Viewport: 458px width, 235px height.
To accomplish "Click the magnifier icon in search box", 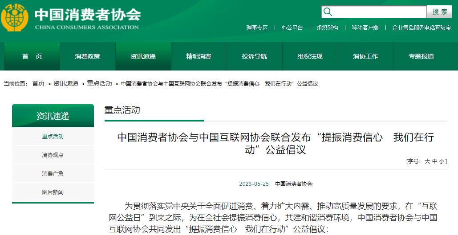I will 328,12.
